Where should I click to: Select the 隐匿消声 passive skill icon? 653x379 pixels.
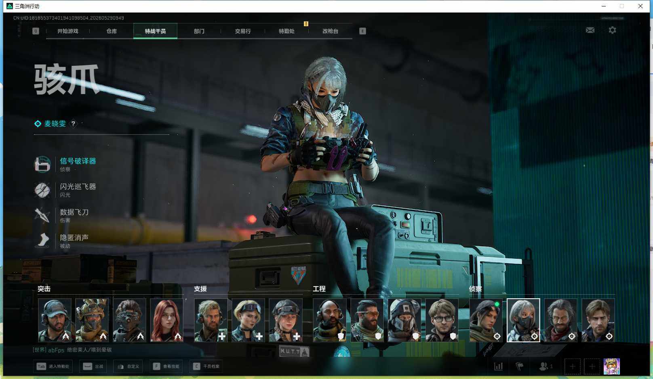[42, 241]
